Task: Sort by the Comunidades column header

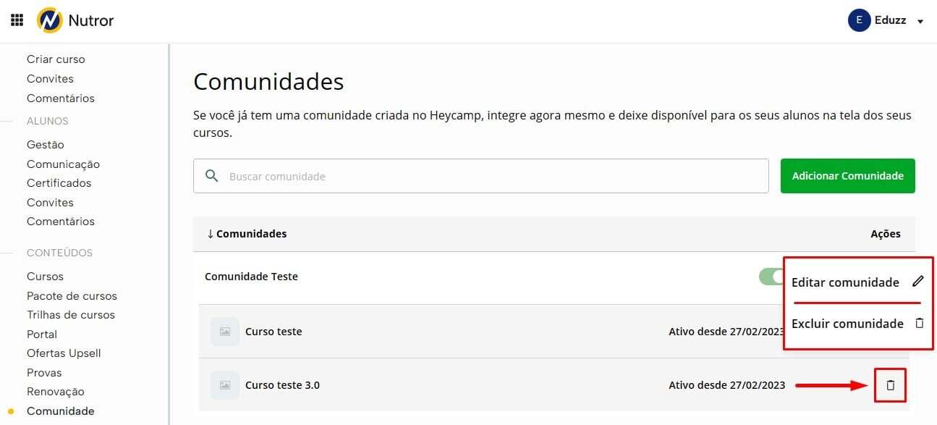Action: point(247,234)
